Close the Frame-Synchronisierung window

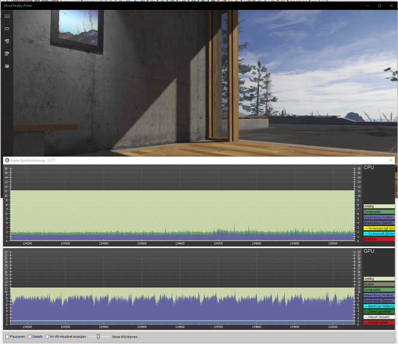[x=391, y=160]
